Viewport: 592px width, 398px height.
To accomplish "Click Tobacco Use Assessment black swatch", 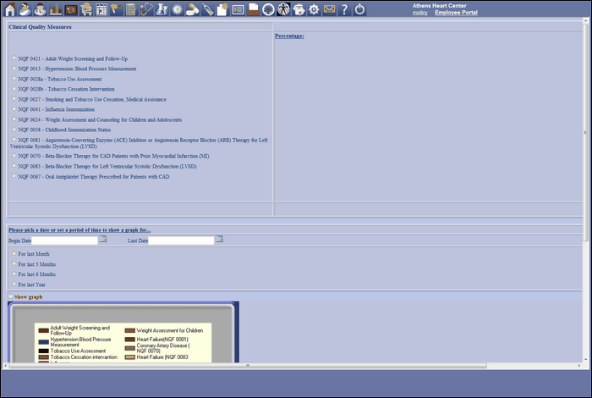I will 44,351.
